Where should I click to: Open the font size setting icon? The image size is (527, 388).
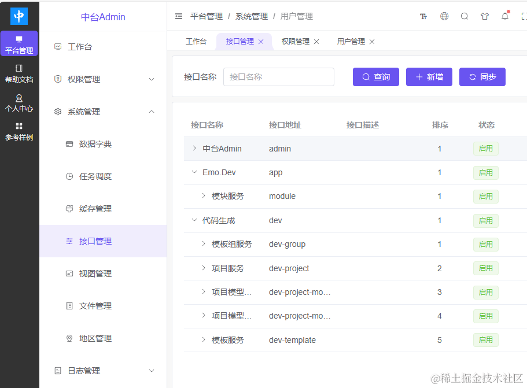pos(423,16)
